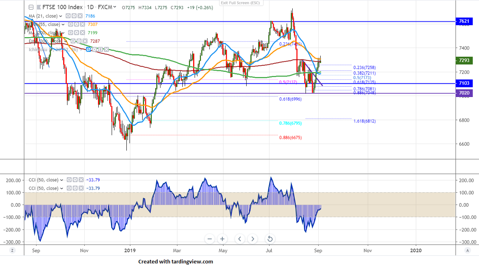The image size is (479, 269).
Task: Click the 0.382(7211) Fibonacci level label
Action: click(364, 73)
